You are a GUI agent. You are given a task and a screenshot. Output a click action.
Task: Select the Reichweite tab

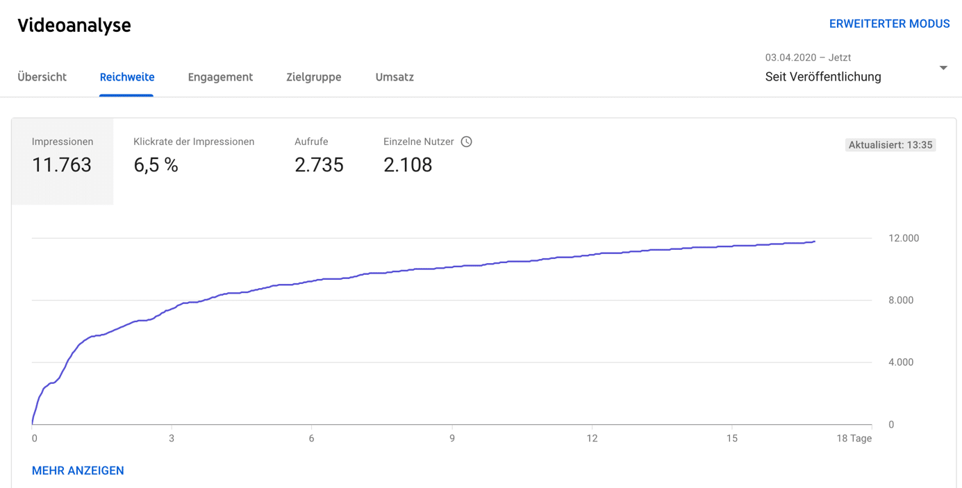click(127, 77)
